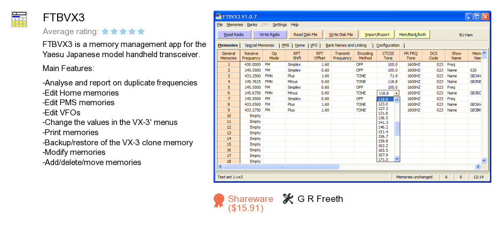Click the developer tools icon beside G R Freeth
This screenshot has width=502, height=227.
(x=288, y=199)
